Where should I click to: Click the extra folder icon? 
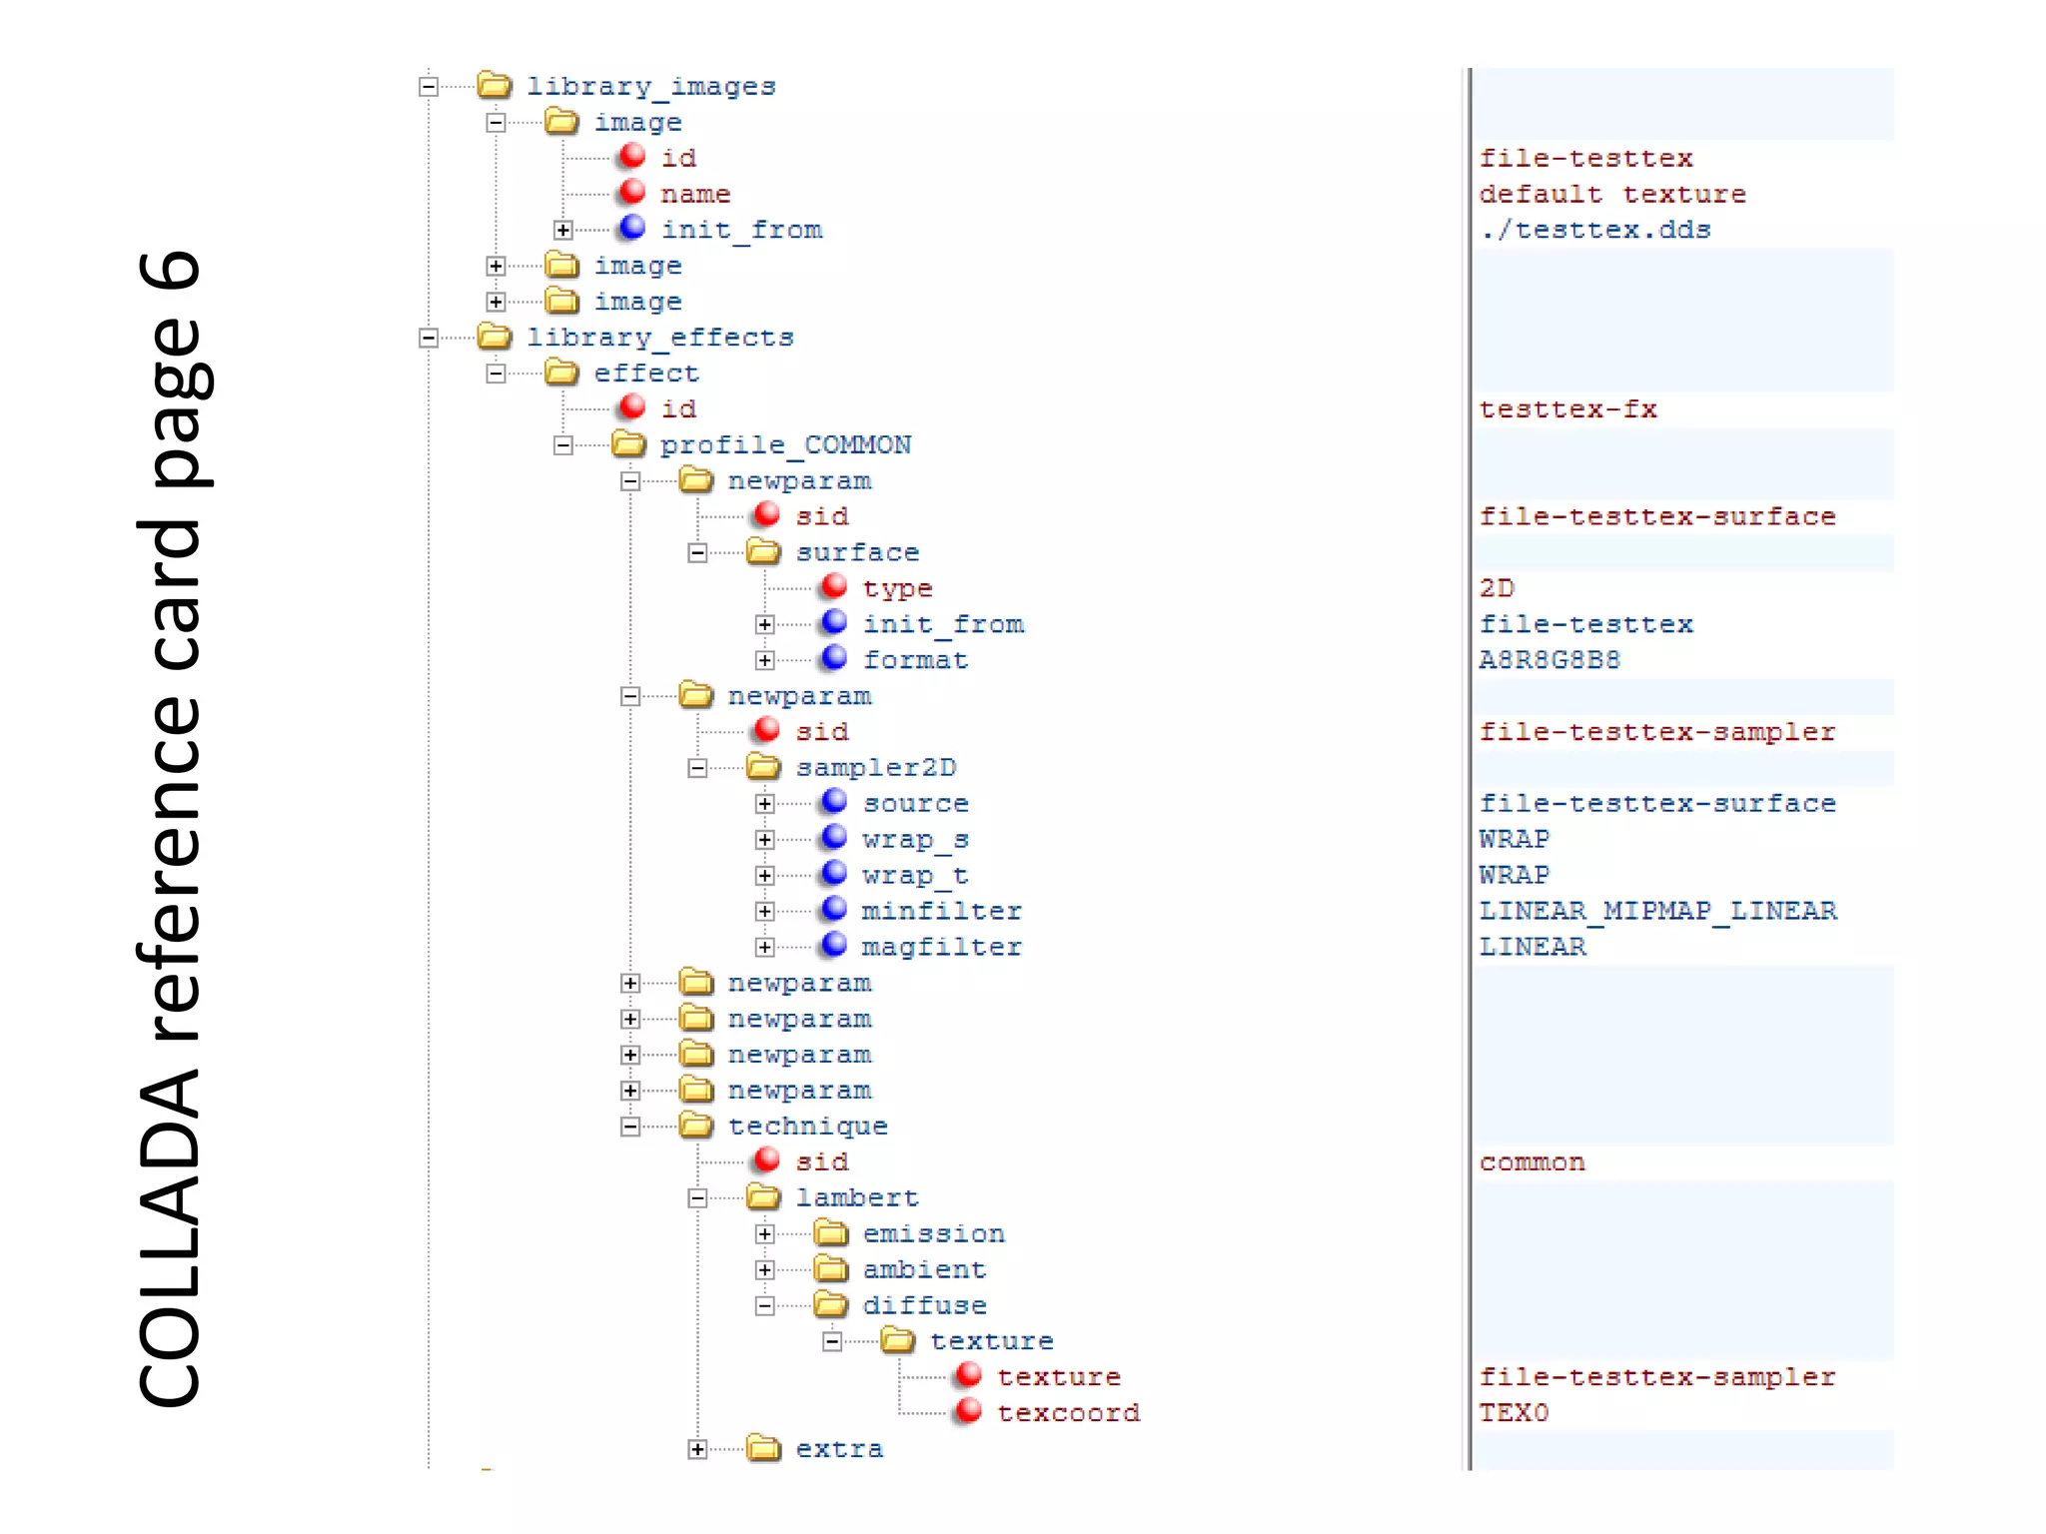(x=763, y=1448)
